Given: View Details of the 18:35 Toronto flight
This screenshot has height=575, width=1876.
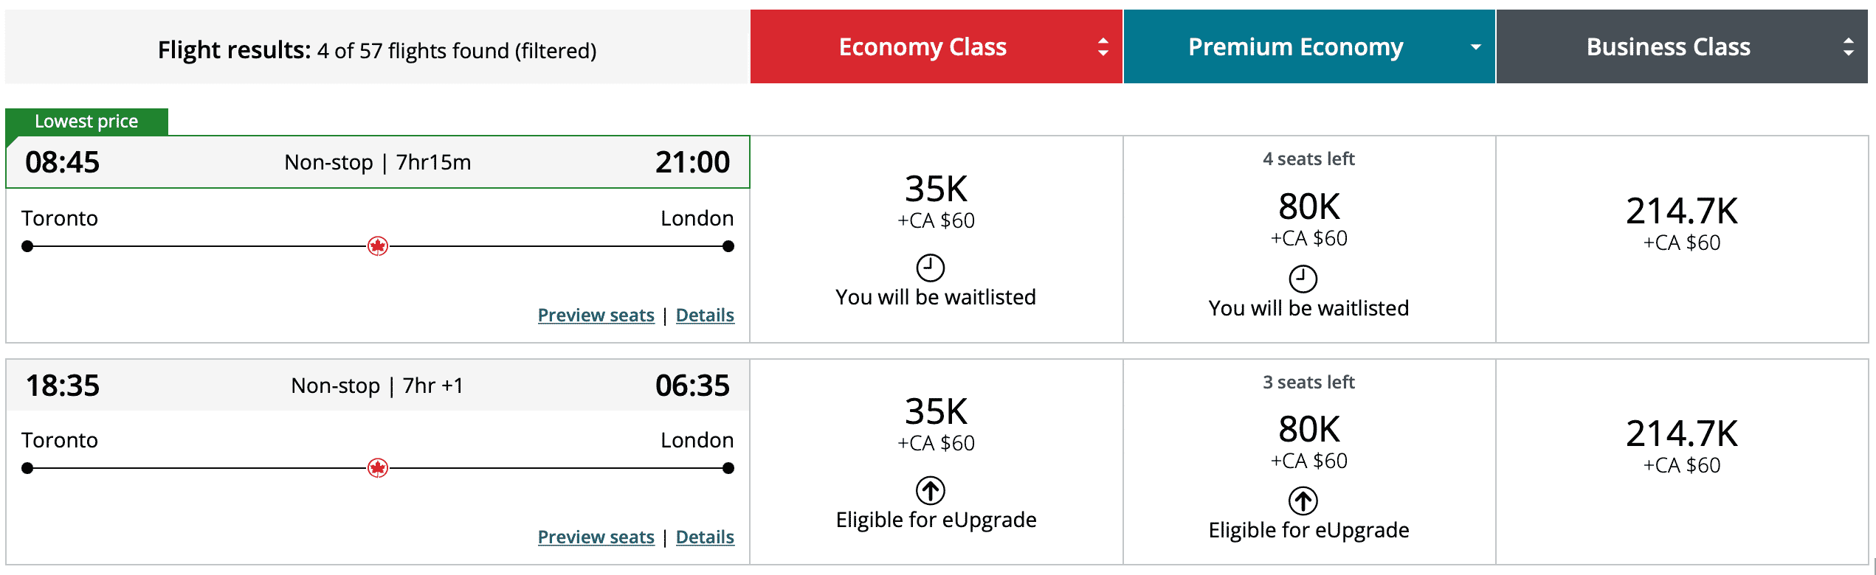Looking at the screenshot, I should pyautogui.click(x=705, y=537).
